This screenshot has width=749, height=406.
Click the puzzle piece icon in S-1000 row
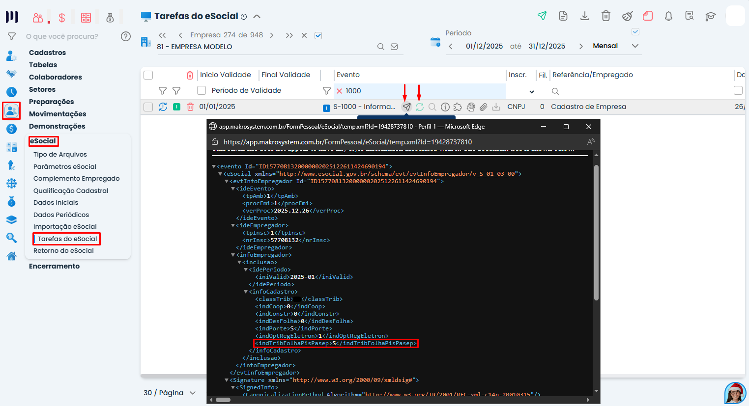(458, 107)
